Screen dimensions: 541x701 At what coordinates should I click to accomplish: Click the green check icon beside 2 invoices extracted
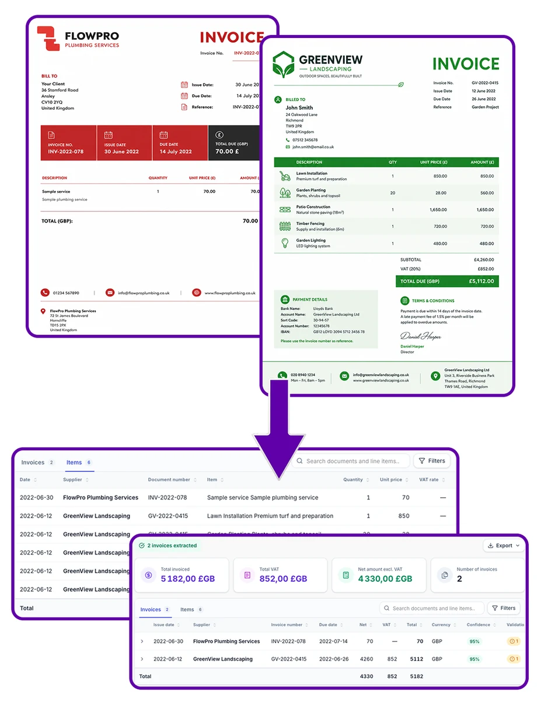click(x=142, y=546)
